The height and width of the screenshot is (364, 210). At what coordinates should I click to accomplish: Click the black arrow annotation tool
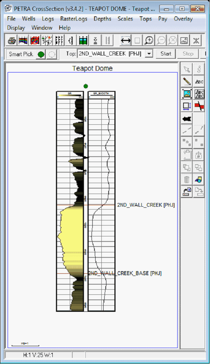coord(187,119)
